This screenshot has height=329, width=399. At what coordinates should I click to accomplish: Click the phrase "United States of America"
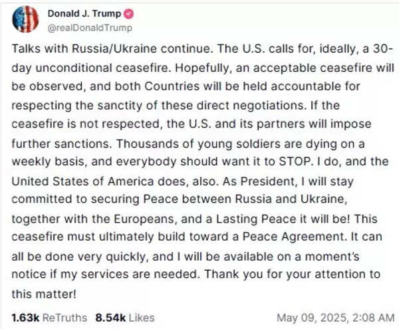[82, 181]
